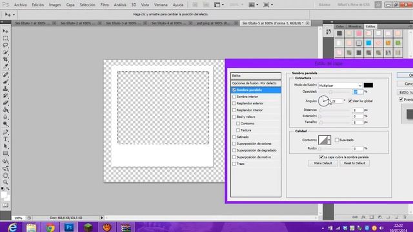
Task: Select the Spot Healing Brush tool
Action: click(5, 75)
